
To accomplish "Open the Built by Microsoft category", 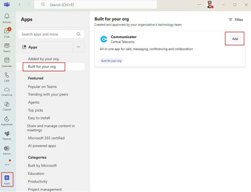I will [x=42, y=166].
